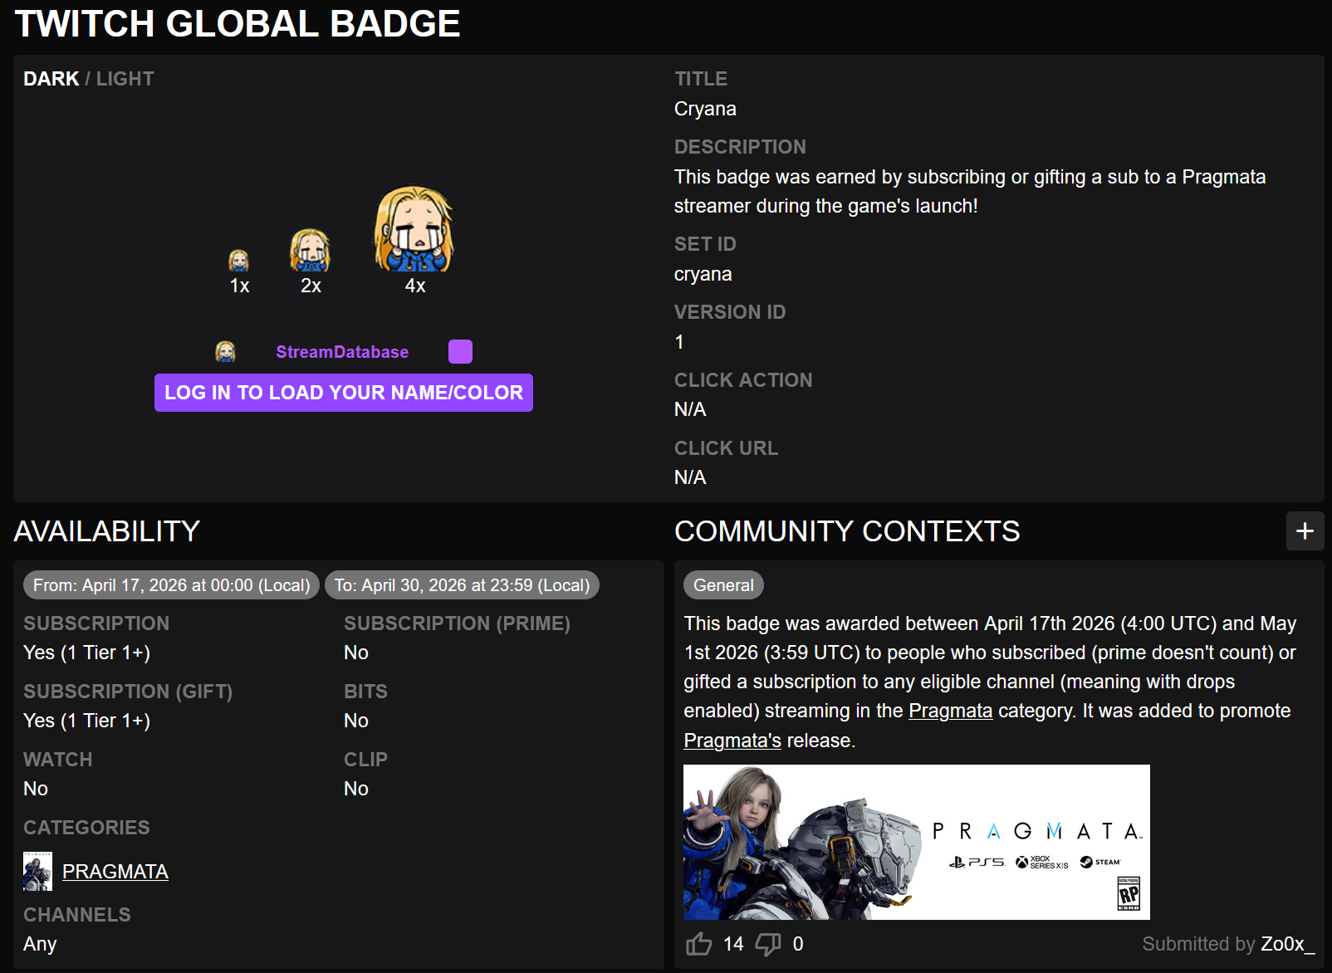This screenshot has width=1332, height=973.
Task: Select the General context tag
Action: pyautogui.click(x=723, y=585)
